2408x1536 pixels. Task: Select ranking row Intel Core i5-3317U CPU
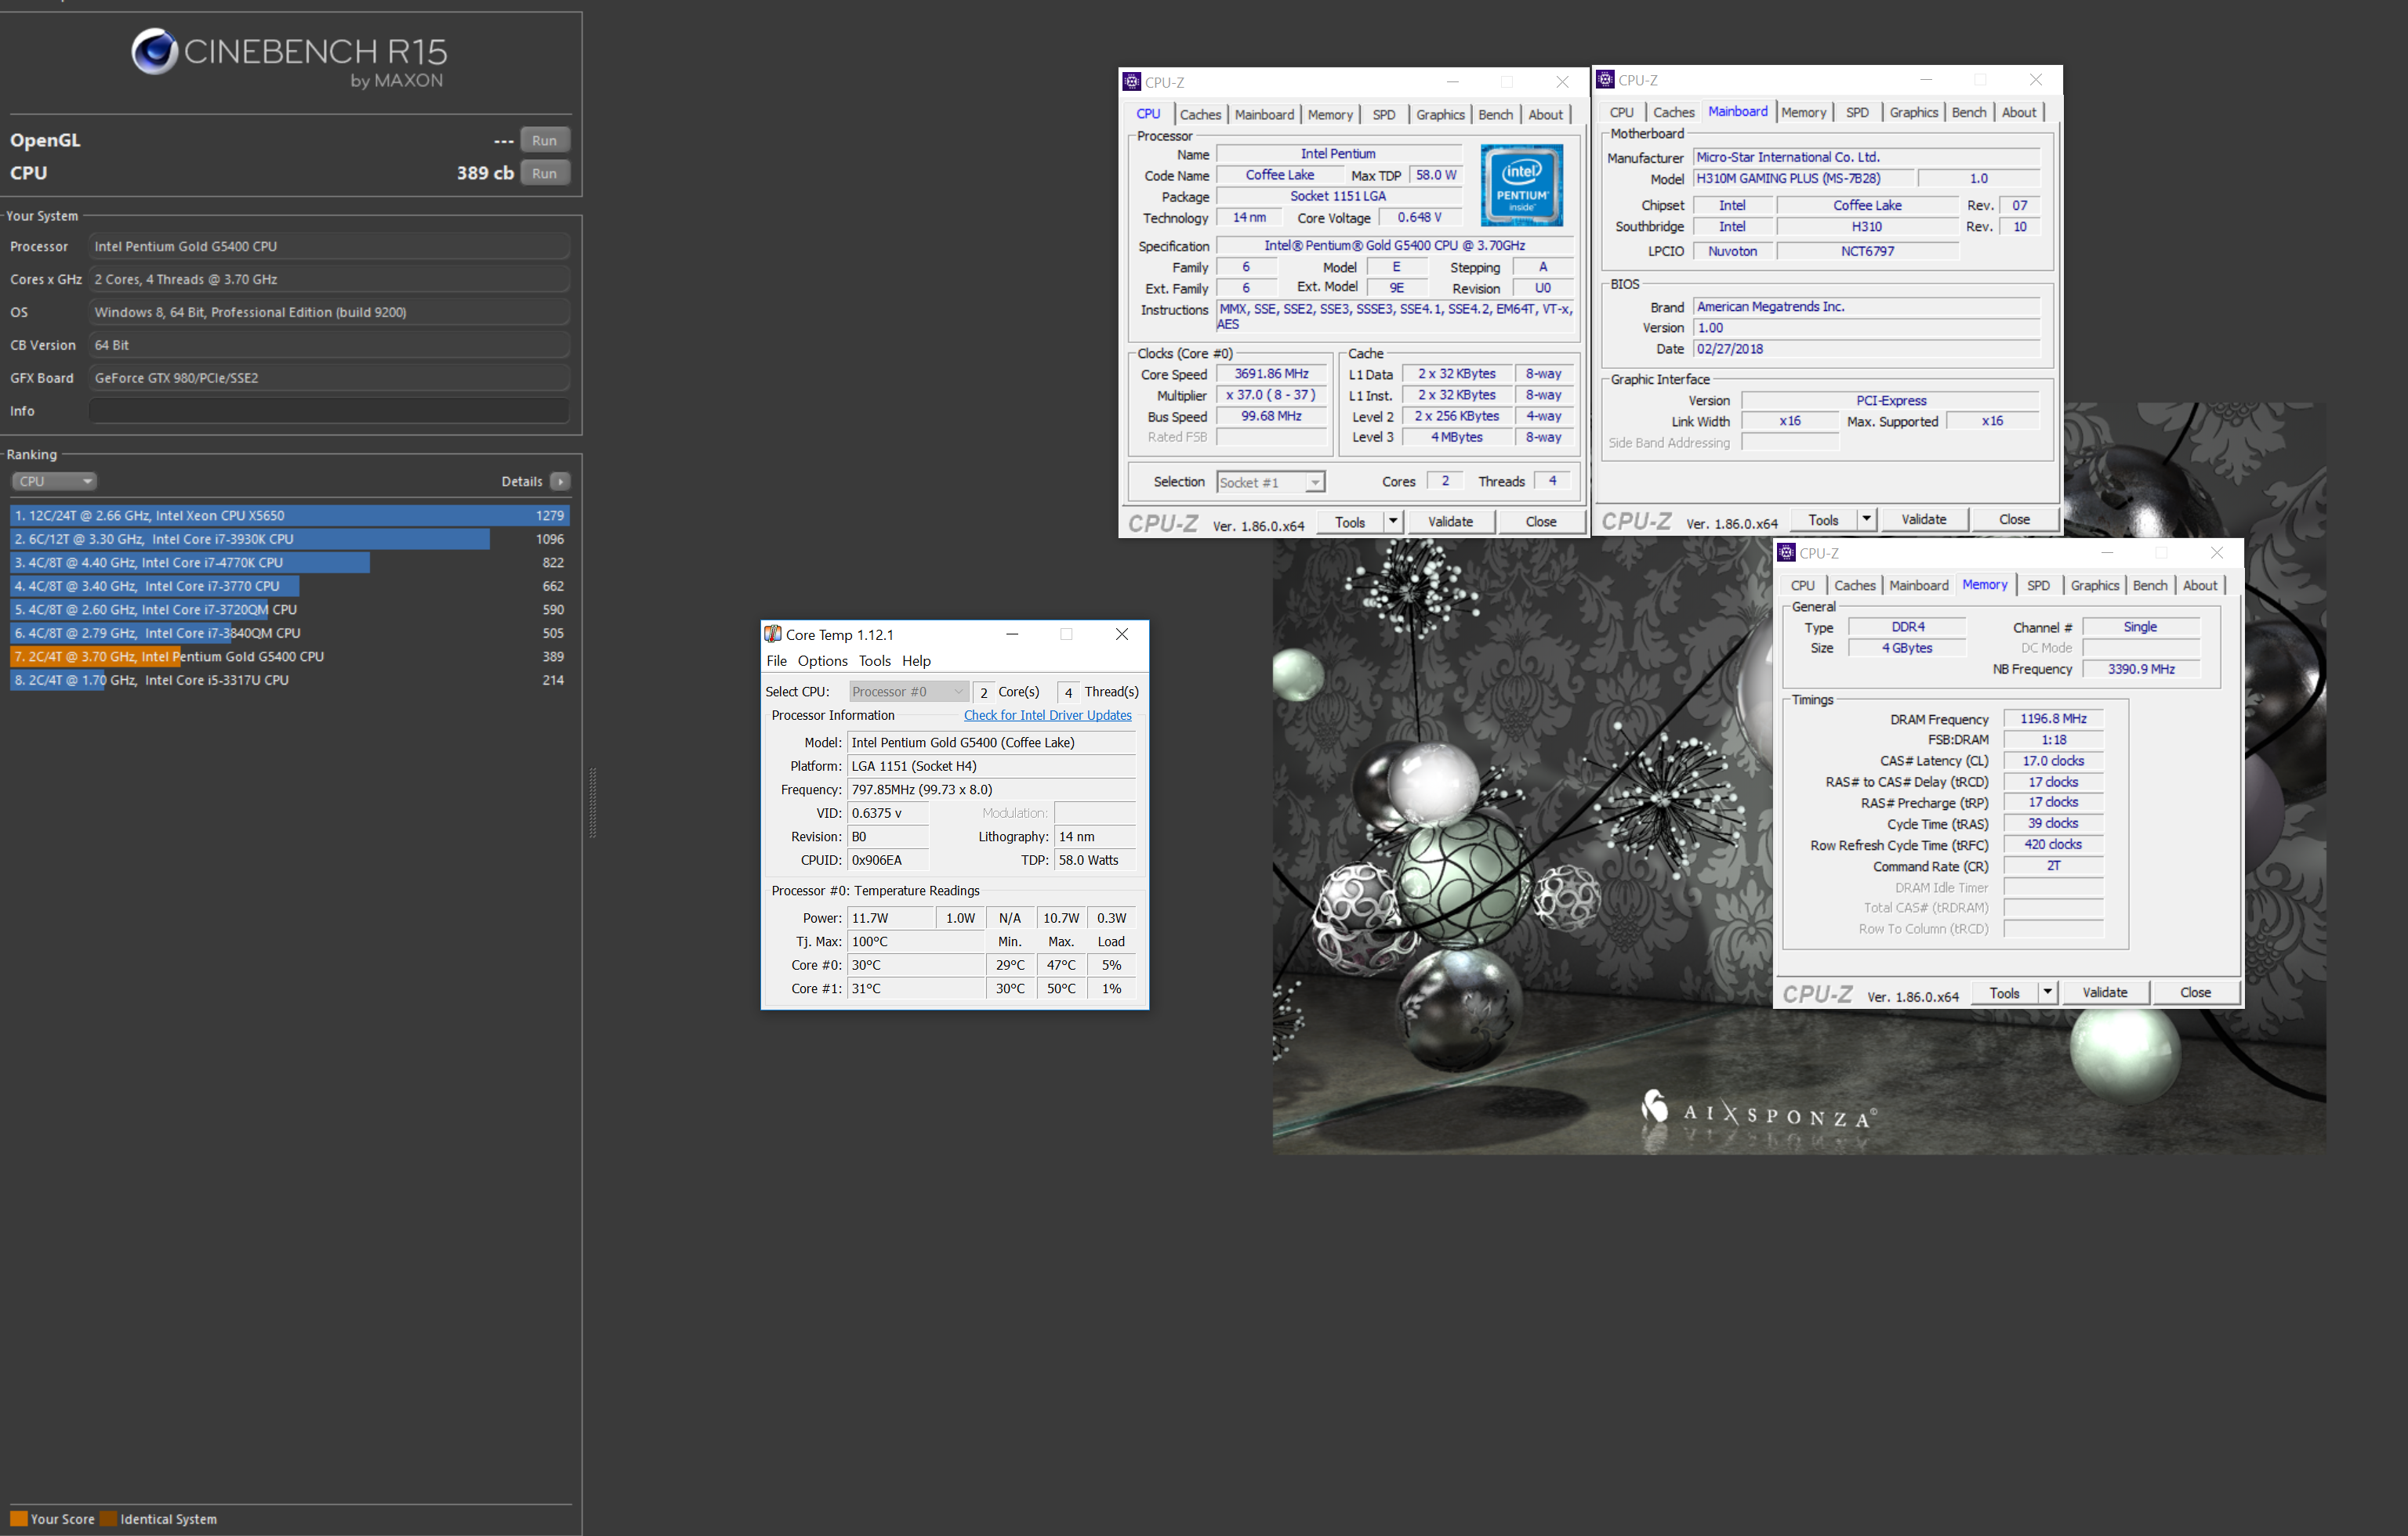[x=290, y=680]
